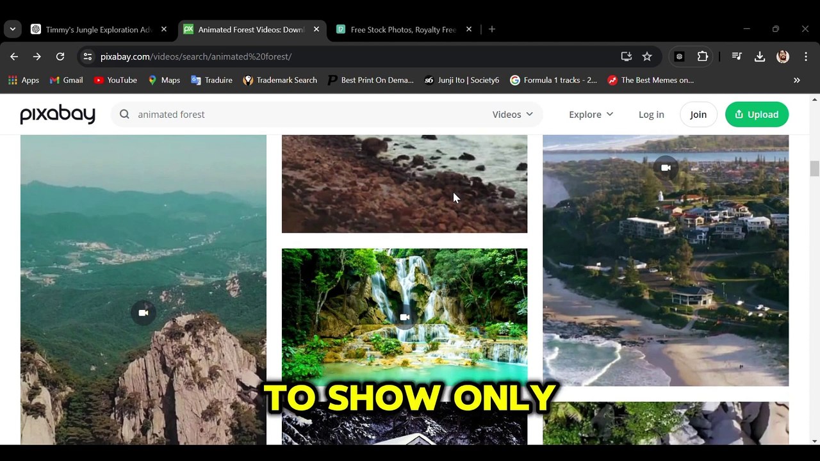This screenshot has width=820, height=461.
Task: Open the coastal town aerial video thumbnail
Action: pos(666,260)
